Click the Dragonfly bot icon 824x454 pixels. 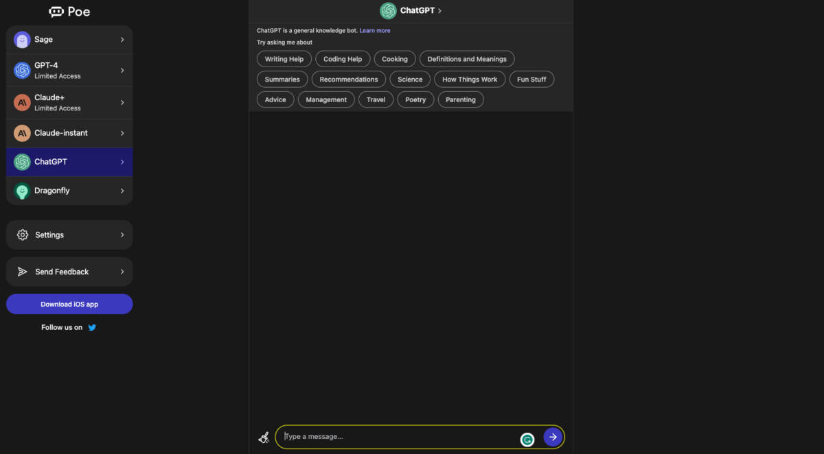pyautogui.click(x=21, y=191)
